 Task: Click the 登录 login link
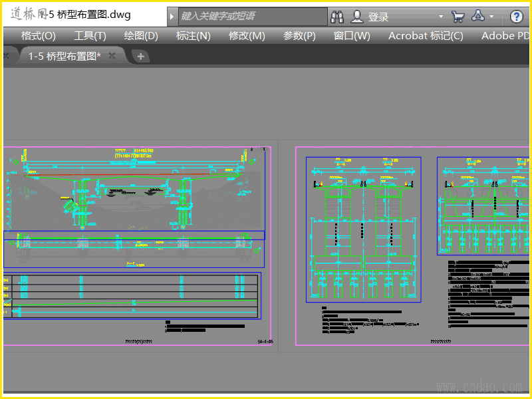pyautogui.click(x=378, y=17)
